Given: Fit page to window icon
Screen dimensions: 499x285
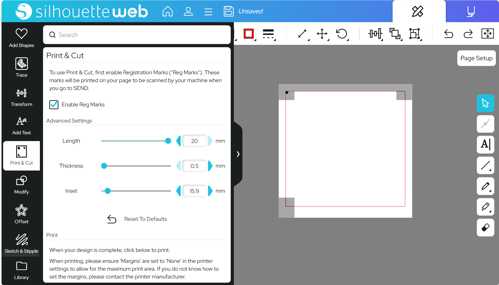Looking at the screenshot, I should (488, 34).
